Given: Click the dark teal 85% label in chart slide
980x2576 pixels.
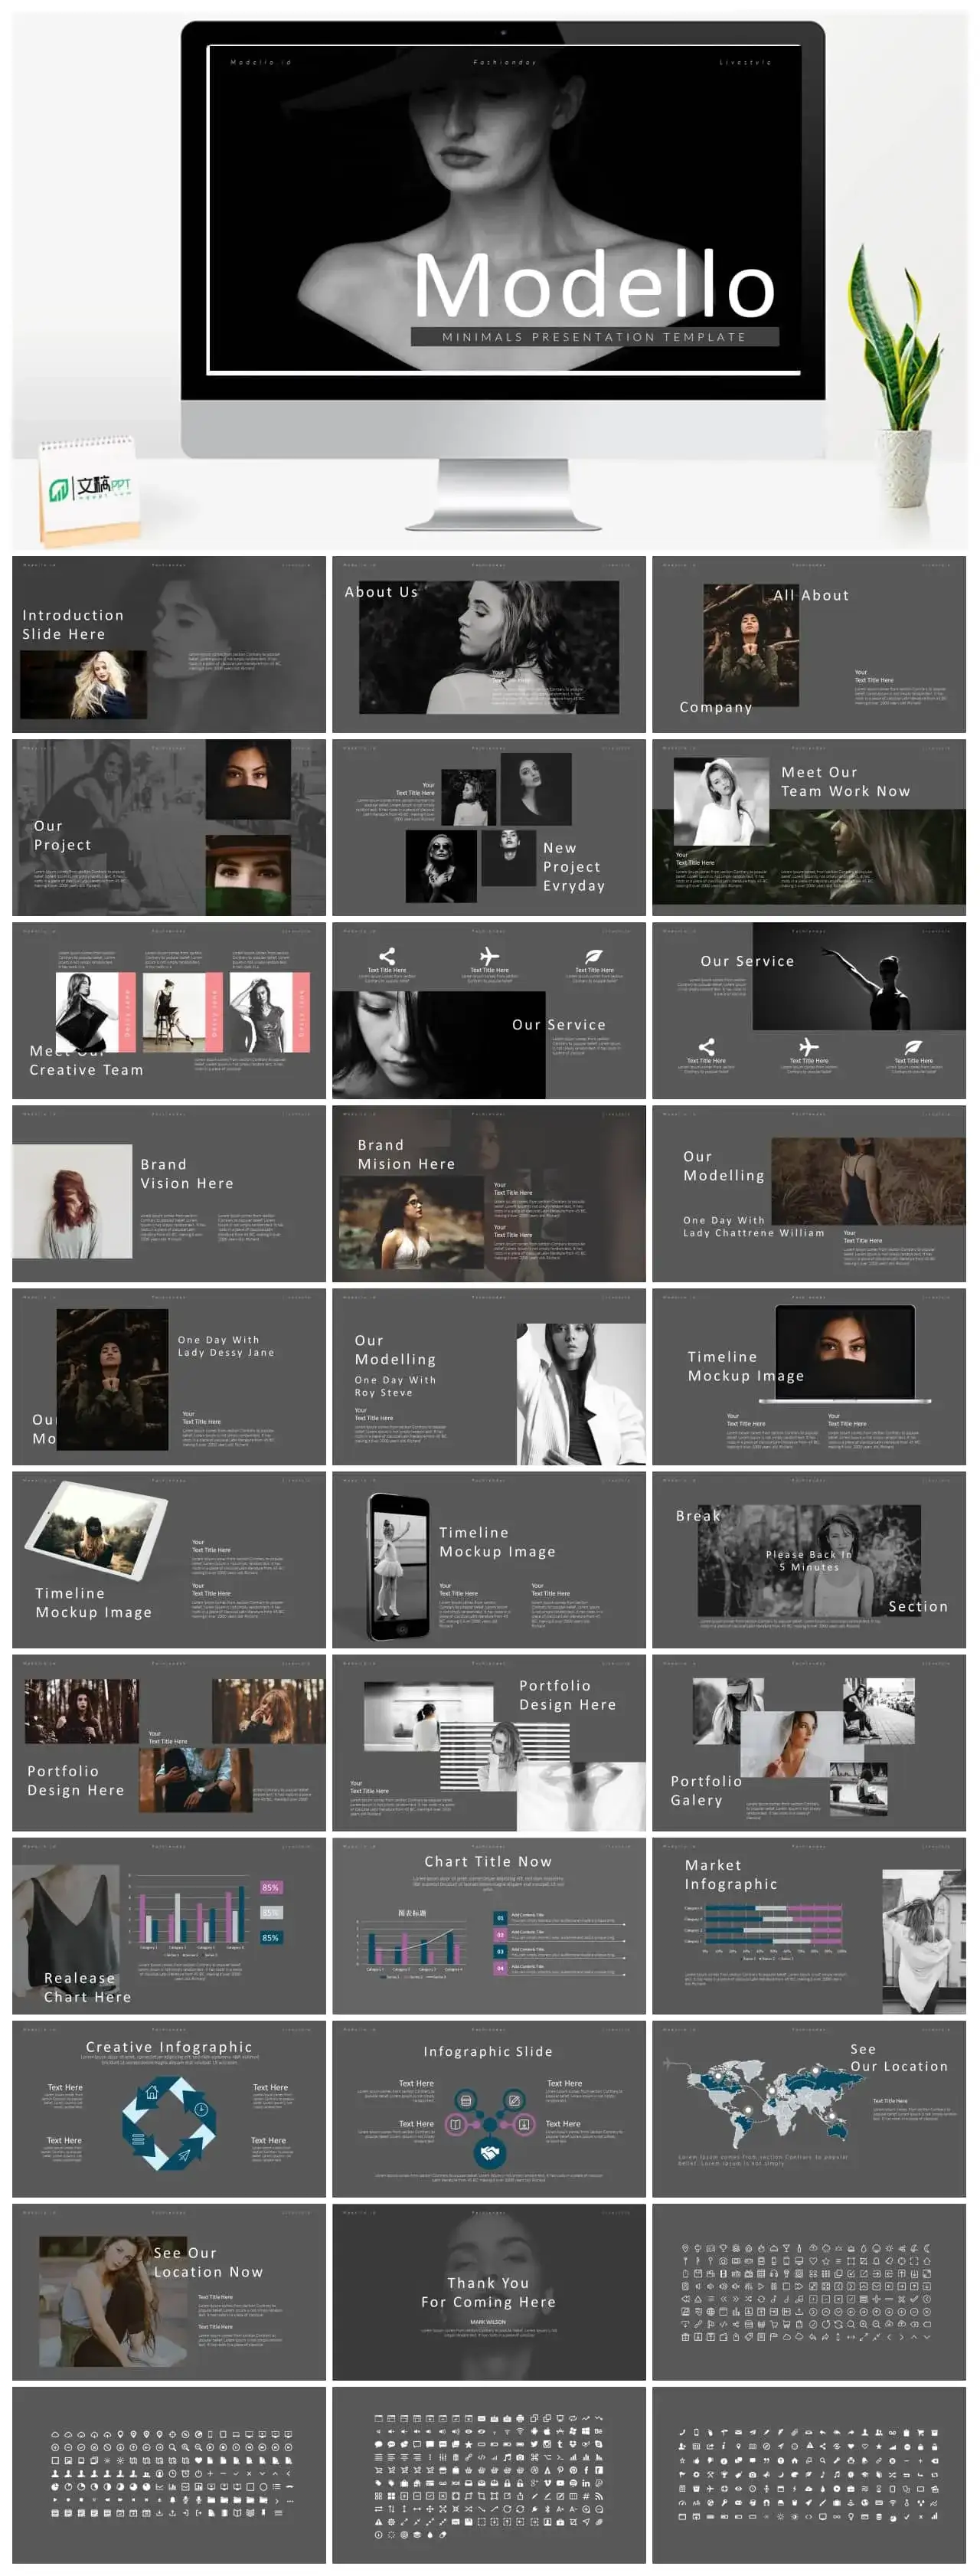Looking at the screenshot, I should click(270, 1937).
